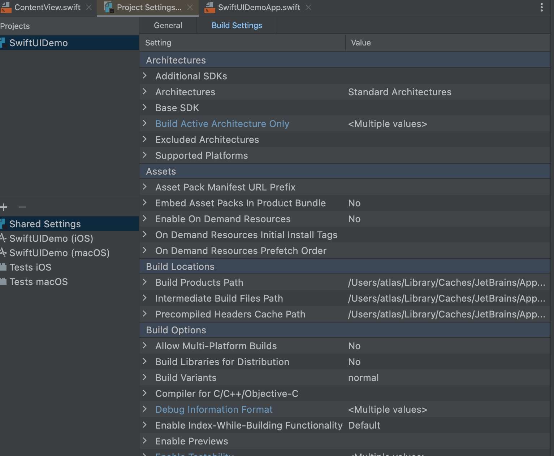Expand the Base SDK setting
Viewport: 554px width, 456px height.
coord(145,108)
